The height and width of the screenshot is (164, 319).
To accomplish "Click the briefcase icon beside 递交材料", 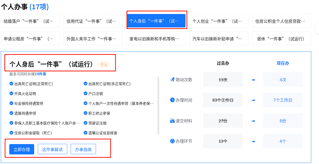I will click(172, 121).
